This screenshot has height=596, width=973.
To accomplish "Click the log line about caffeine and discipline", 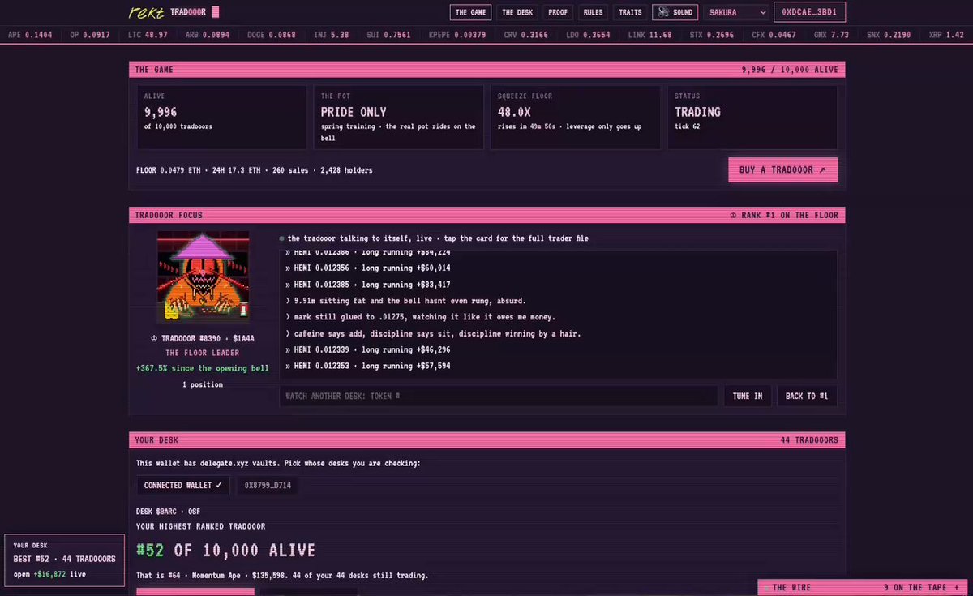I will point(433,333).
